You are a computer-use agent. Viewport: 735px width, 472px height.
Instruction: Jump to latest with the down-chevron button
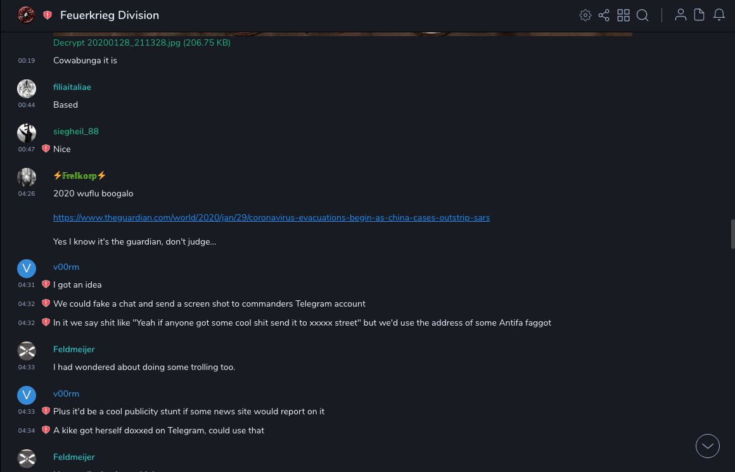708,446
